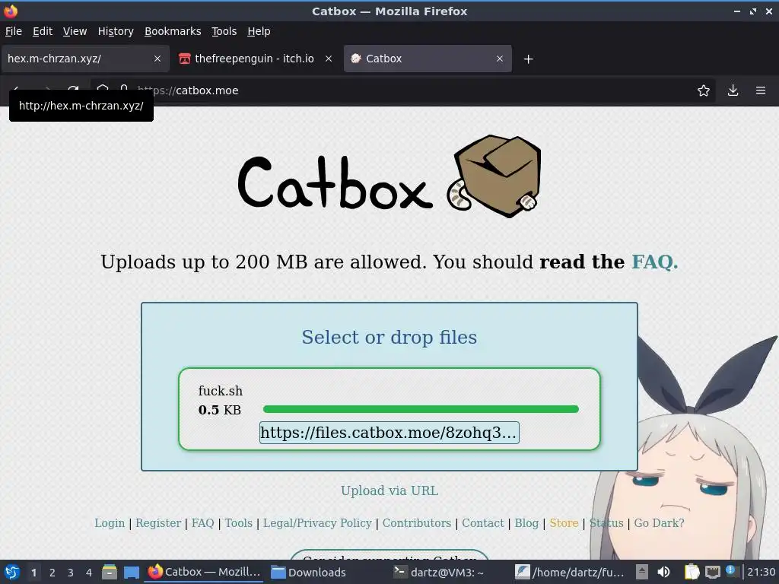
Task: Switch to workspace 3
Action: coord(70,572)
